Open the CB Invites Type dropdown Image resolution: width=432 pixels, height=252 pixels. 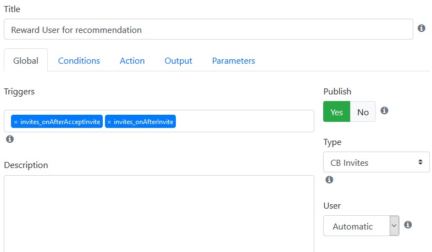pos(376,162)
